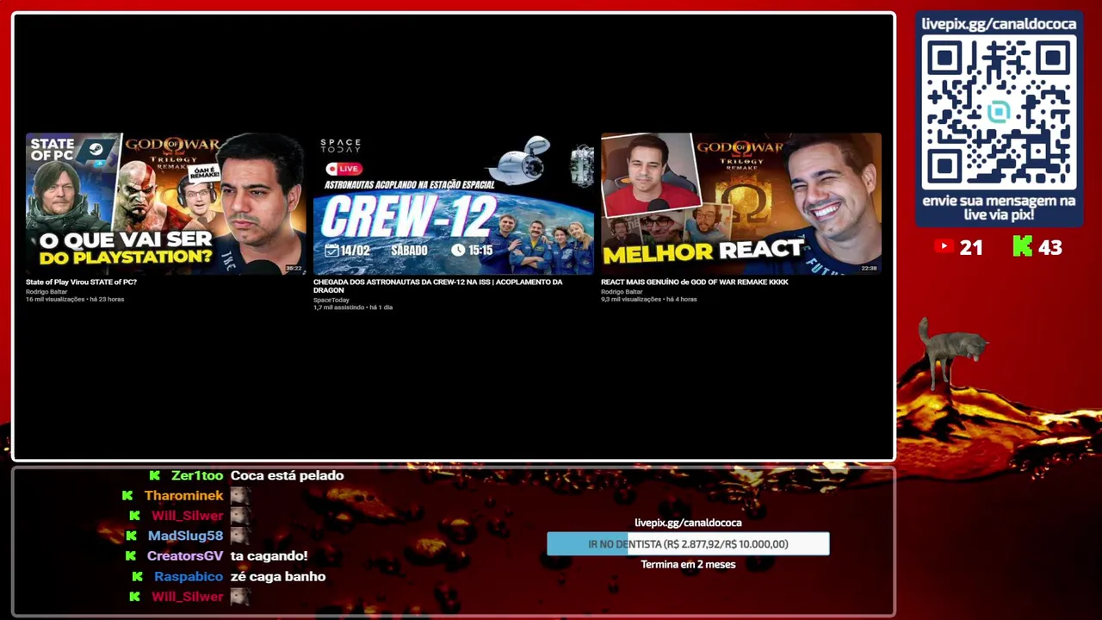Click chat message 'zé caga banho'
Screen dimensions: 1102x620
point(278,577)
